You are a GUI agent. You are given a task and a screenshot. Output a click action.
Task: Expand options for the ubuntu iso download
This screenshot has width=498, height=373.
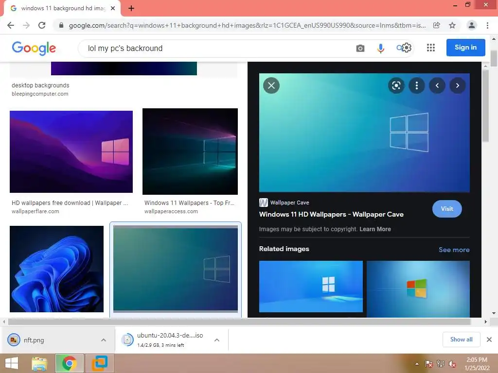[x=217, y=340]
